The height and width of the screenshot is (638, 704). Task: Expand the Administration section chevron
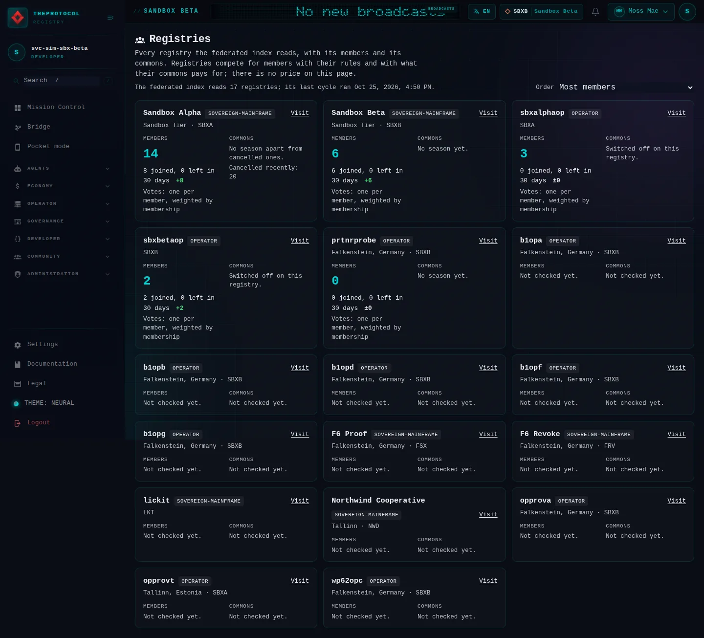coord(108,274)
